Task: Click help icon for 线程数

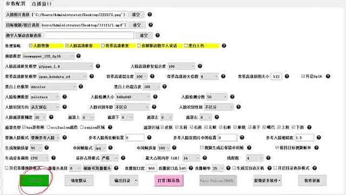Action: [x=268, y=158]
